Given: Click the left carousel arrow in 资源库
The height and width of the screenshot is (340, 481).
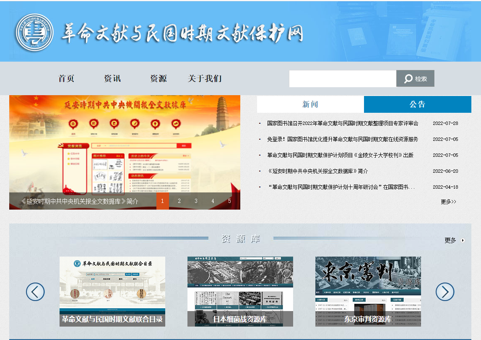Looking at the screenshot, I should 35,291.
